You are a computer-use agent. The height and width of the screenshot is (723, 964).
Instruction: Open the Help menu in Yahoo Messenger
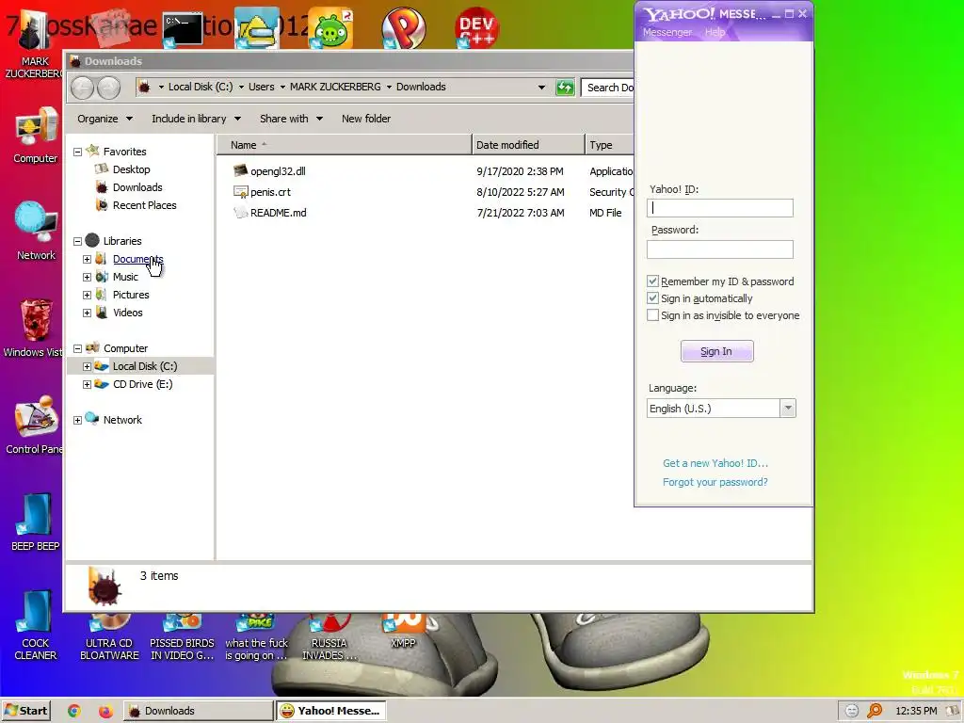(x=715, y=32)
